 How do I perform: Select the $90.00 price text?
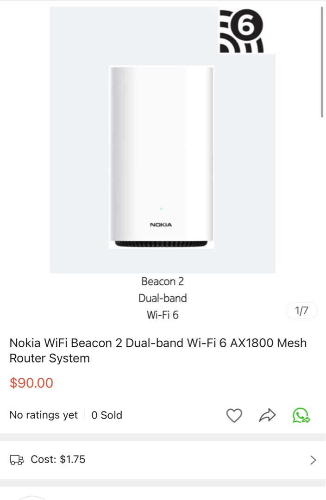(x=31, y=383)
